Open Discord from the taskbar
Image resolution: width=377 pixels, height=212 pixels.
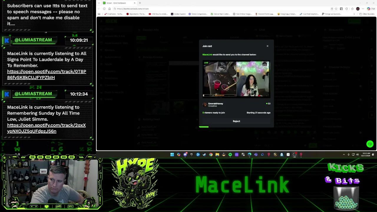pyautogui.click(x=185, y=155)
